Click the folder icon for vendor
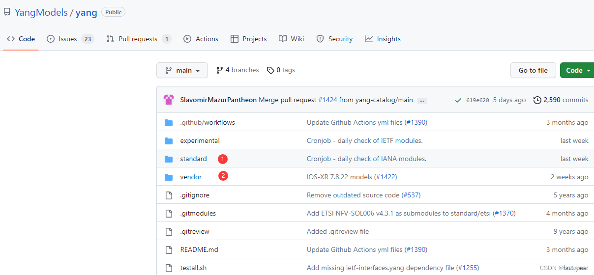The image size is (594, 275). (x=169, y=177)
